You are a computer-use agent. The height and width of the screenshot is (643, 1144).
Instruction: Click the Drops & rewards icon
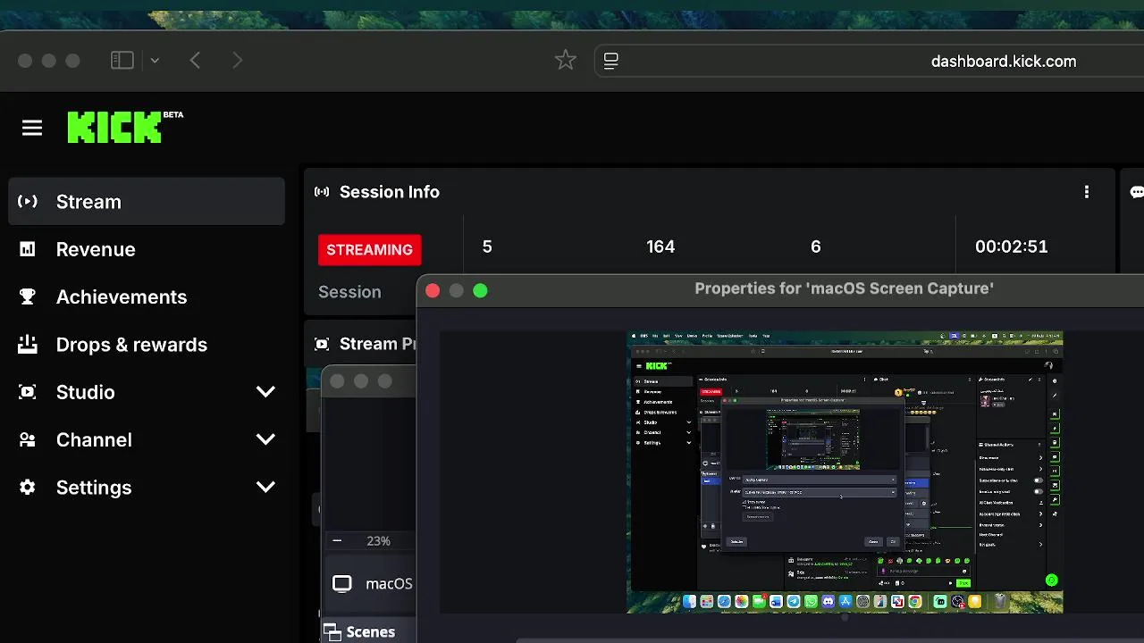click(x=28, y=344)
